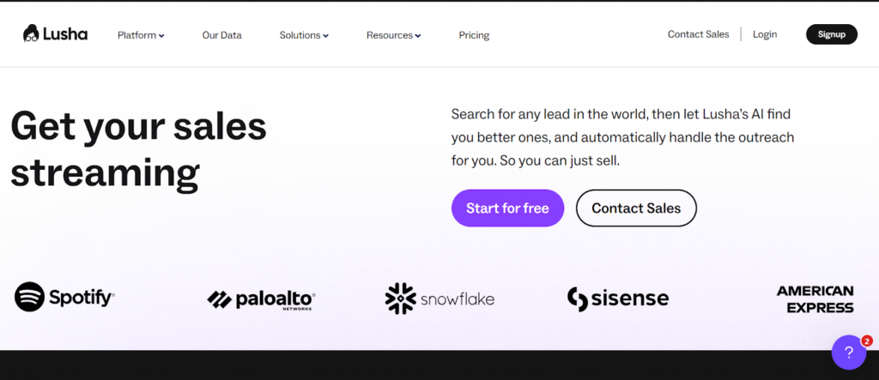Click the Lusha glasses logo icon
This screenshot has width=879, height=380.
click(x=32, y=34)
